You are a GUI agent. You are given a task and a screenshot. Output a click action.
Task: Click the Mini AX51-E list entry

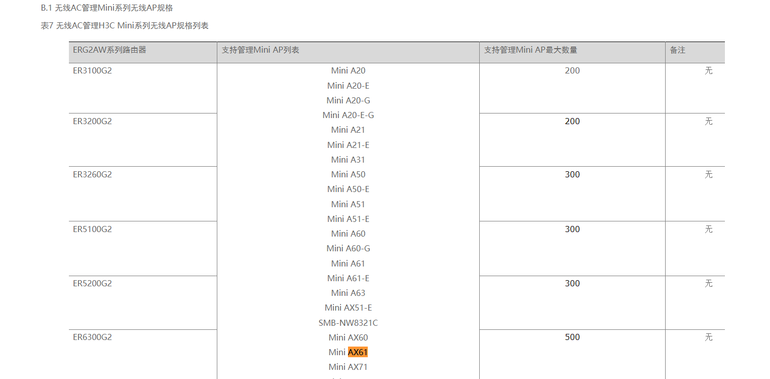(348, 308)
